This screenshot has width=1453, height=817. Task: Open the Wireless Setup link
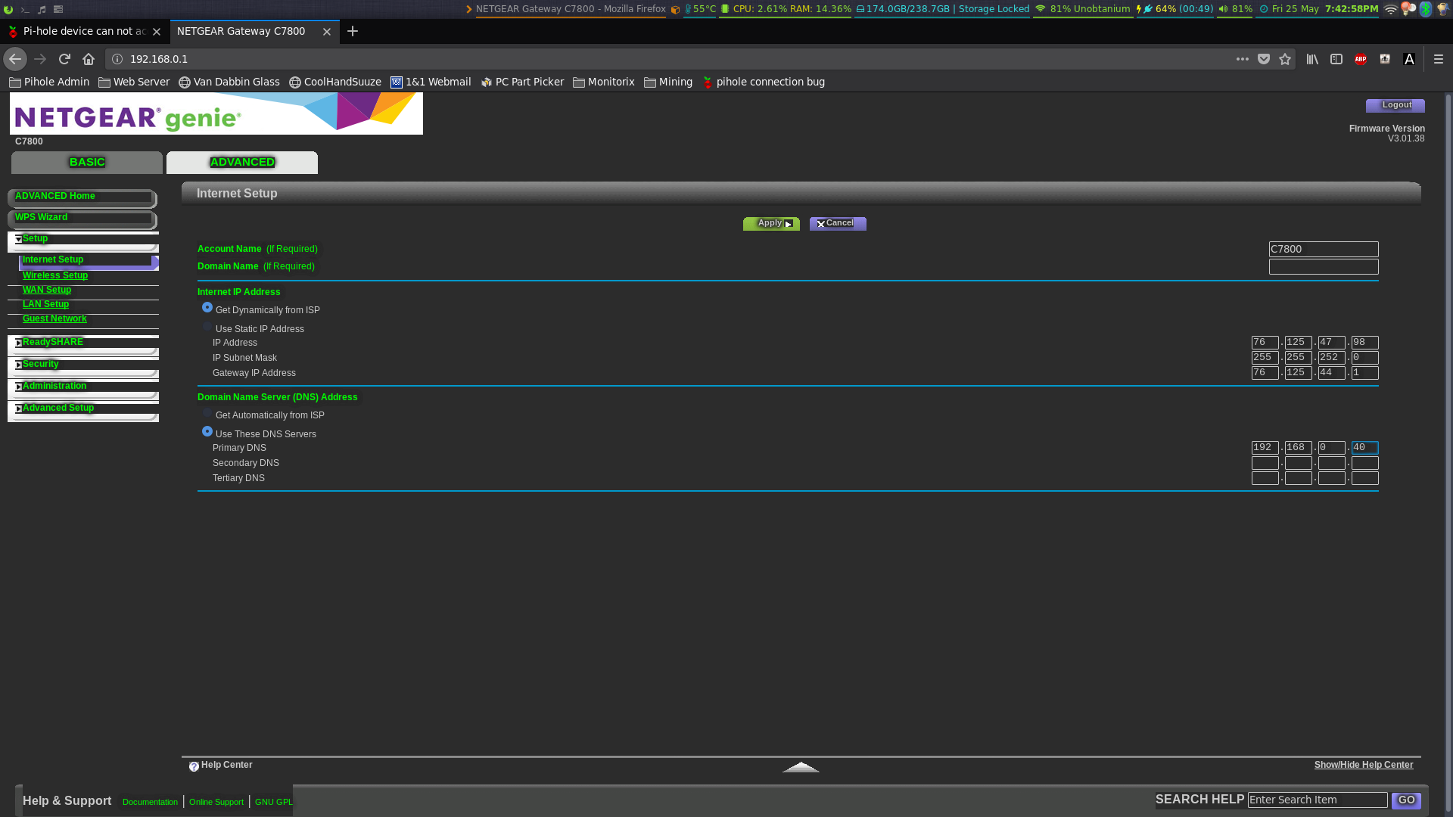coord(55,275)
